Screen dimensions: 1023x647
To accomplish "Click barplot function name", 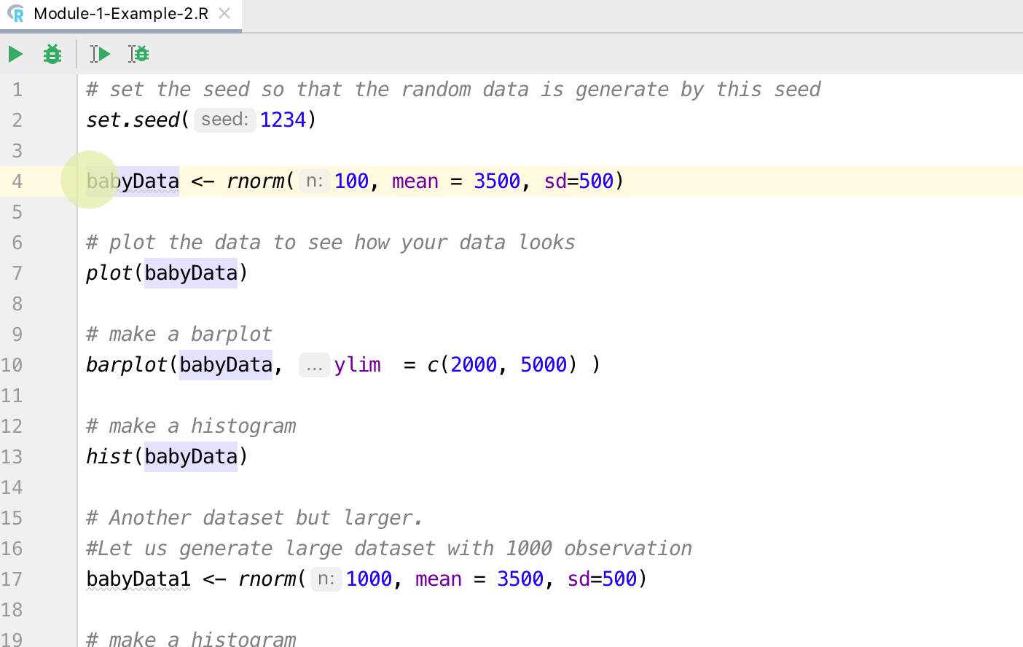I will [x=127, y=364].
